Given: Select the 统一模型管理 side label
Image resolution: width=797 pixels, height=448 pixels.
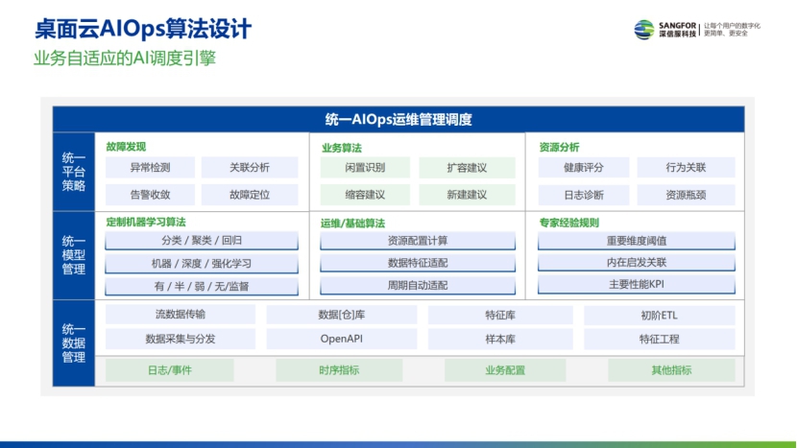Looking at the screenshot, I should 73,255.
